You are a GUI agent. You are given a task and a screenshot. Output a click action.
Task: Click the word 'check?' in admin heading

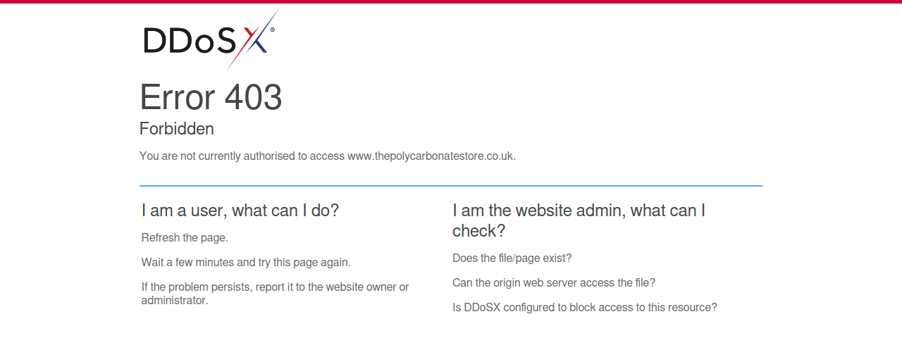(479, 231)
